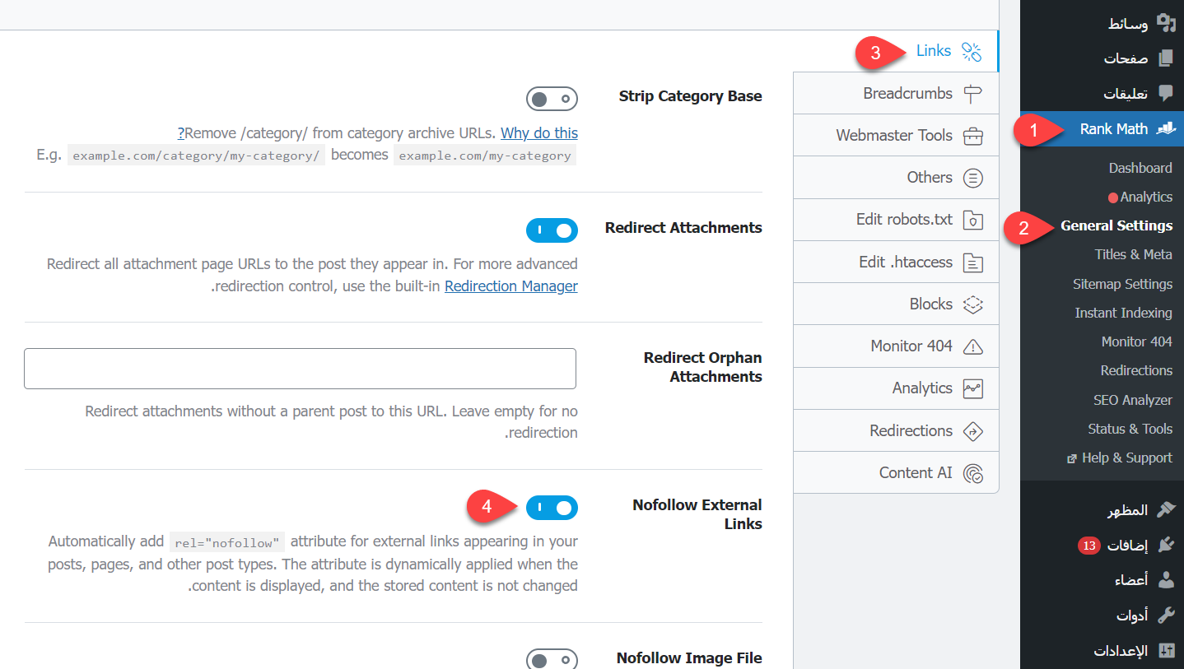Switch to the Others settings tab
1184x669 pixels.
(x=929, y=178)
